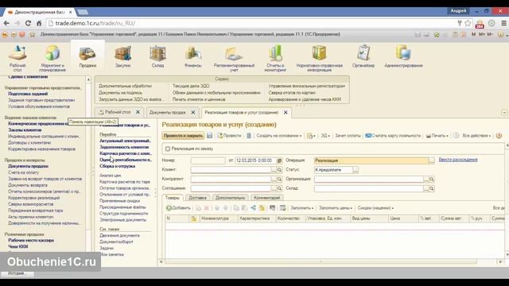Open the browser home page
The height and width of the screenshot is (286, 509).
pyautogui.click(x=39, y=23)
